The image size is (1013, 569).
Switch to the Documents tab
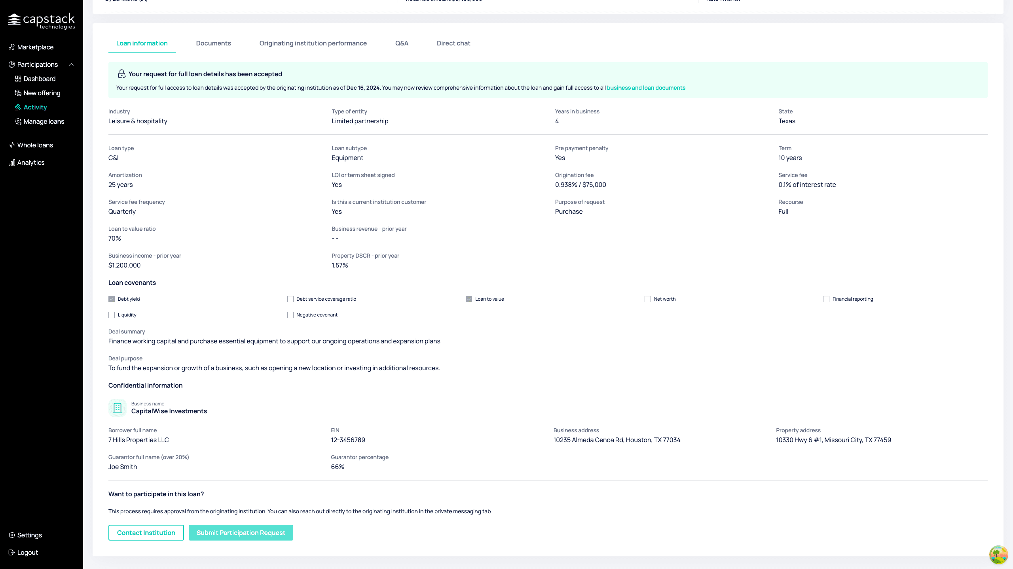pyautogui.click(x=213, y=43)
